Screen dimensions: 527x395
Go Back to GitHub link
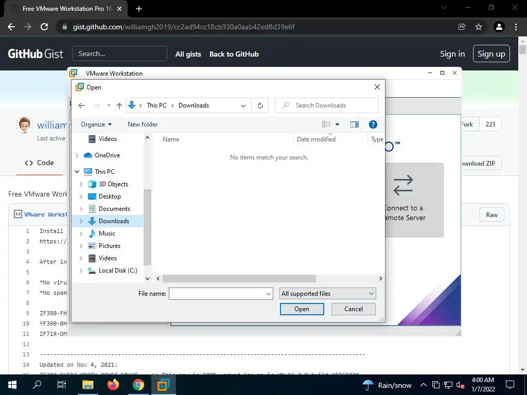tap(234, 54)
